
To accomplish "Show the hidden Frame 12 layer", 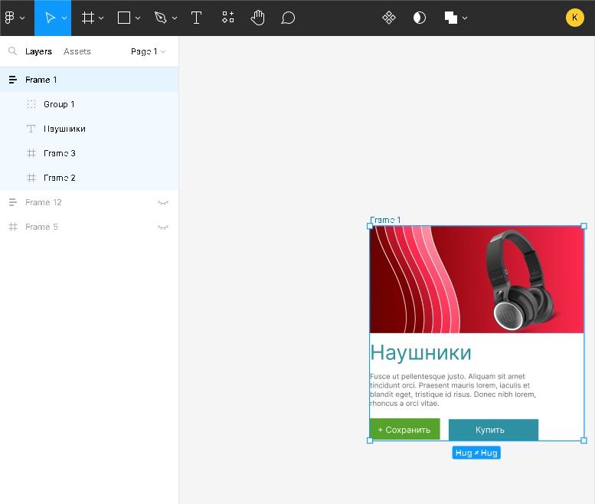I will pyautogui.click(x=162, y=203).
